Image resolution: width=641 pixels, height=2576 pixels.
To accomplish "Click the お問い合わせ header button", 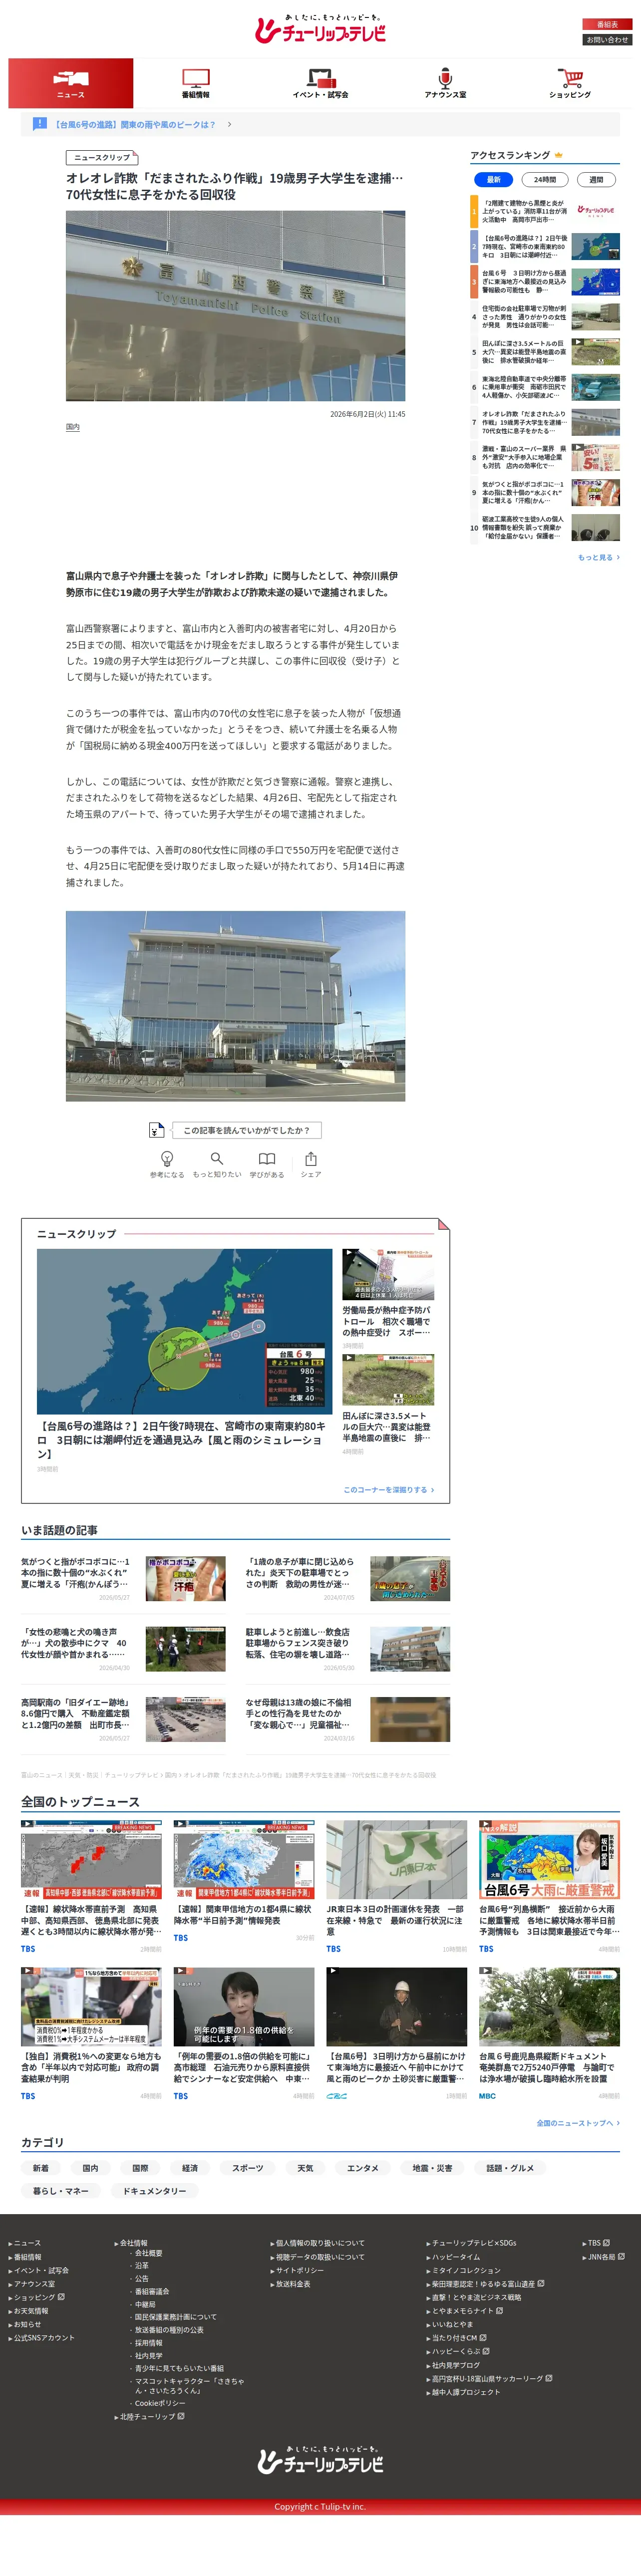I will click(607, 40).
